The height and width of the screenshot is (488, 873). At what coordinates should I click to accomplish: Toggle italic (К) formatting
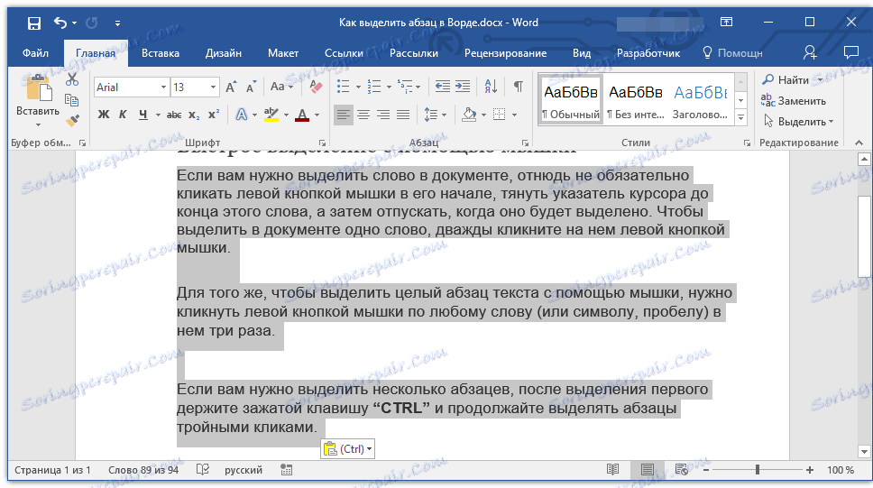123,115
